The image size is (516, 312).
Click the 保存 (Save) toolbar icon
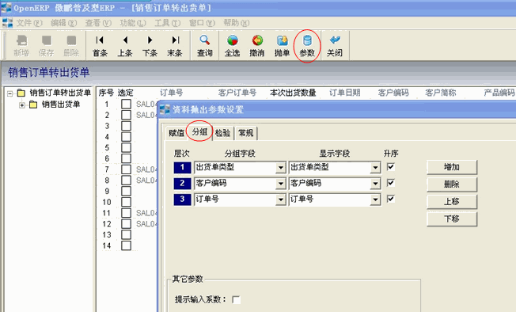47,40
